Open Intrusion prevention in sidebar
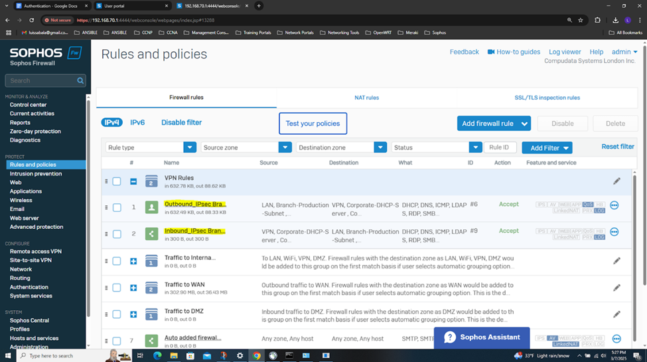647x362 pixels. pyautogui.click(x=36, y=173)
